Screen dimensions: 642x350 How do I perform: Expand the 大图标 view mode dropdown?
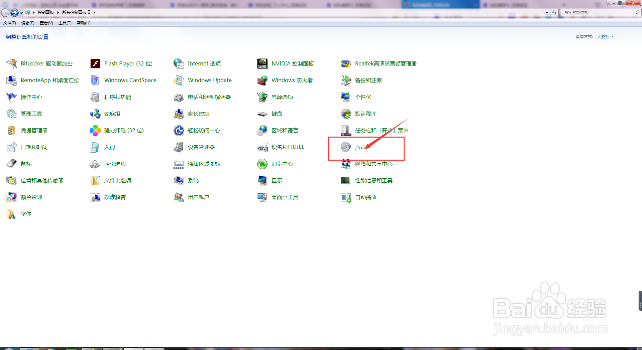[x=605, y=37]
